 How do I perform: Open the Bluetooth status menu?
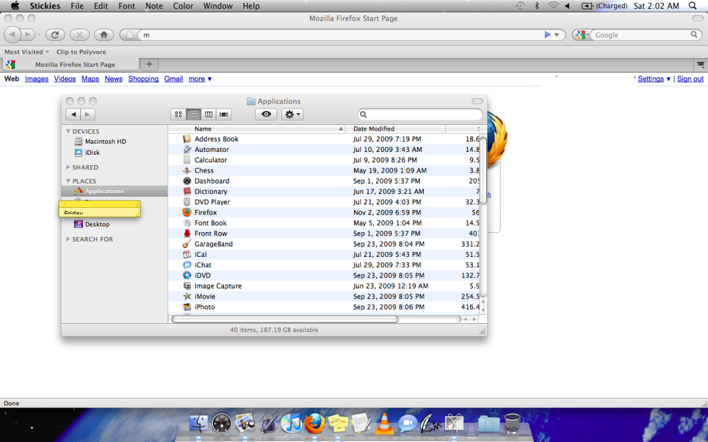click(537, 6)
